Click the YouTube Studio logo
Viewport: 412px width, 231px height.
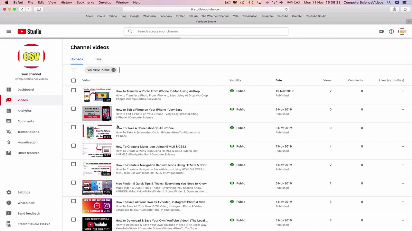point(29,31)
